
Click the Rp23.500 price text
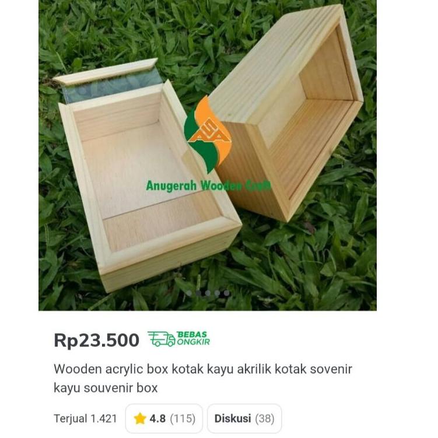(x=97, y=340)
